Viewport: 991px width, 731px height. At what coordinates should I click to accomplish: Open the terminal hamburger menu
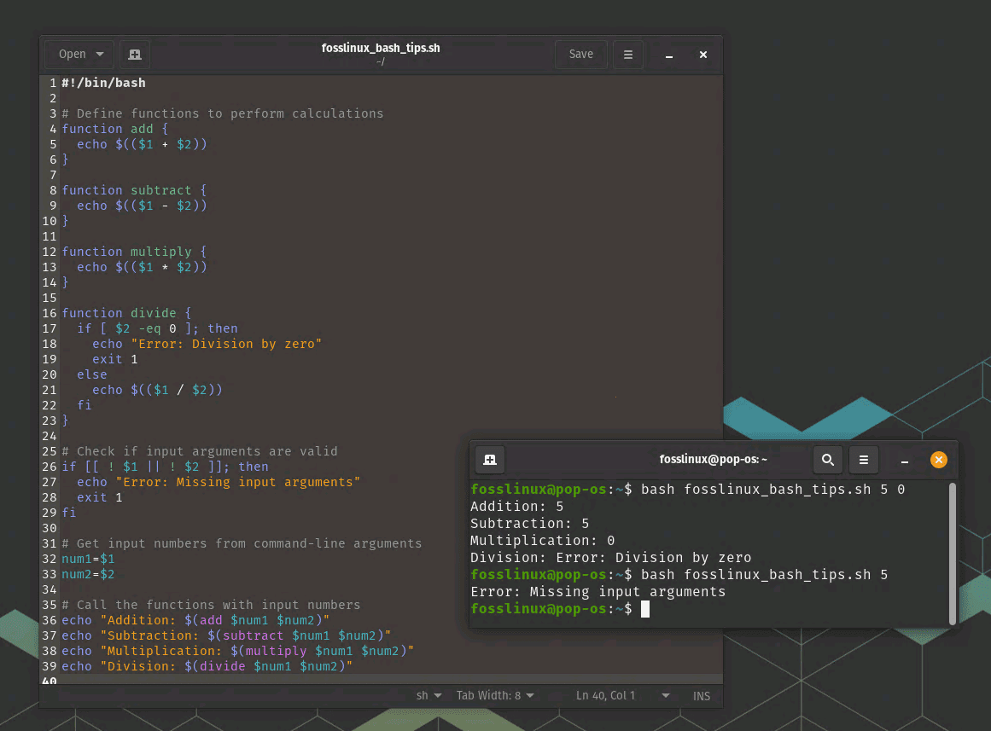tap(863, 460)
